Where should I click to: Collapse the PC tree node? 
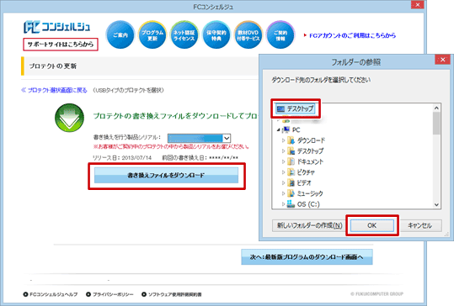tap(278, 129)
